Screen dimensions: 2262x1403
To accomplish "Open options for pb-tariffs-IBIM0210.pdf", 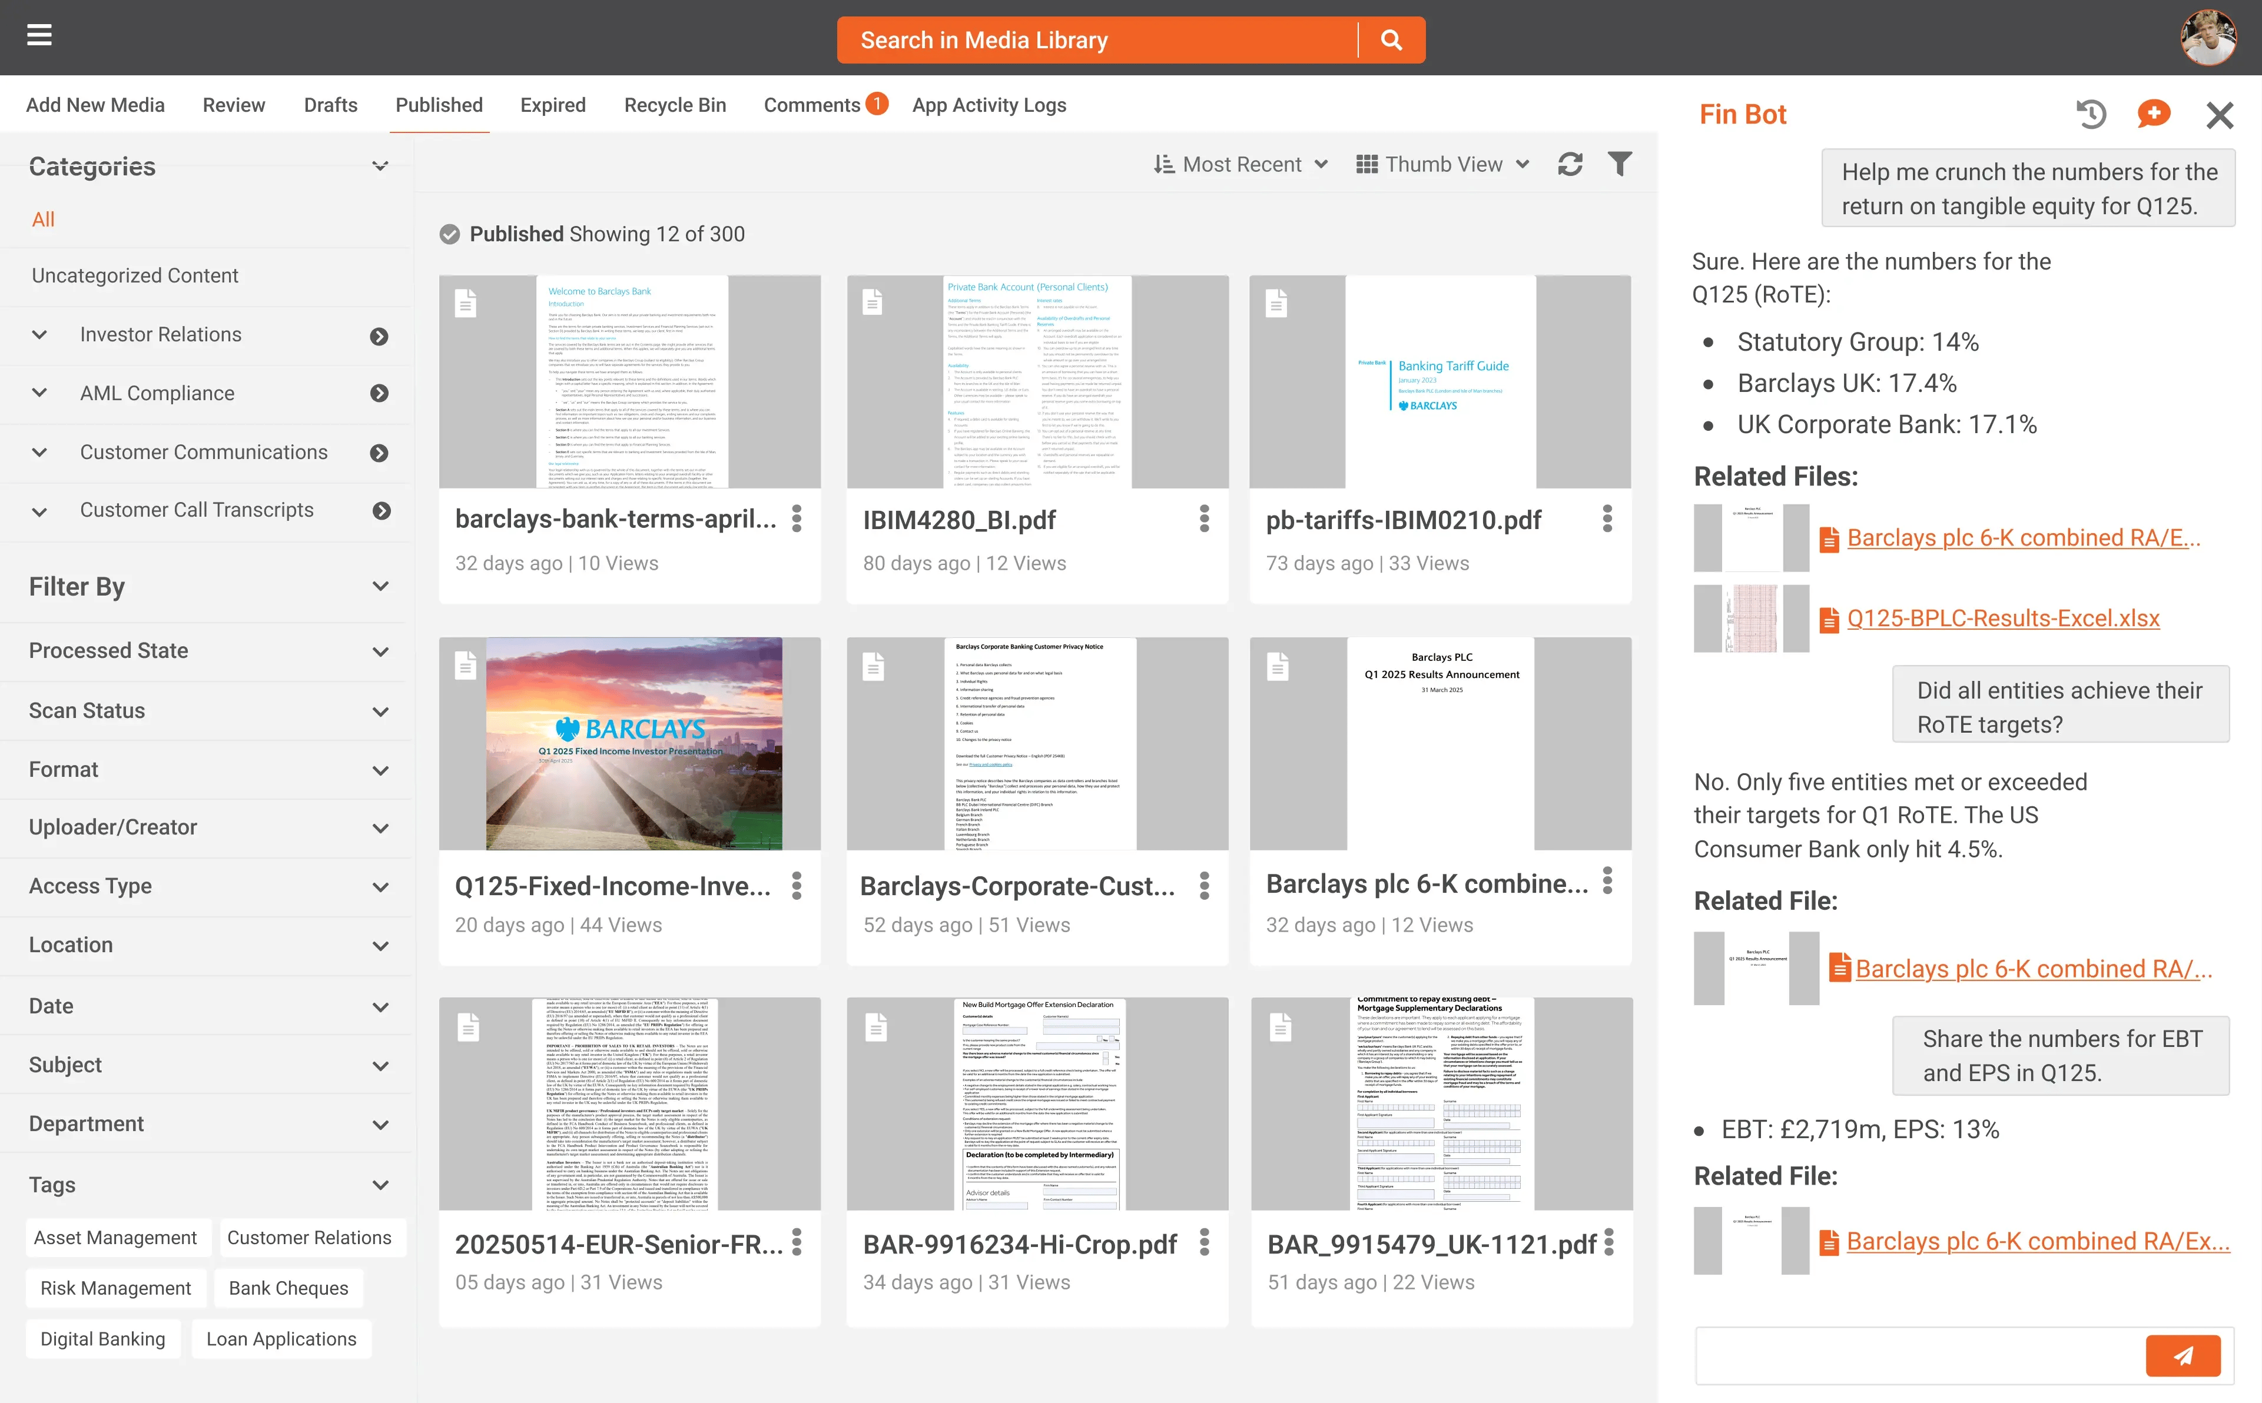I will point(1607,518).
